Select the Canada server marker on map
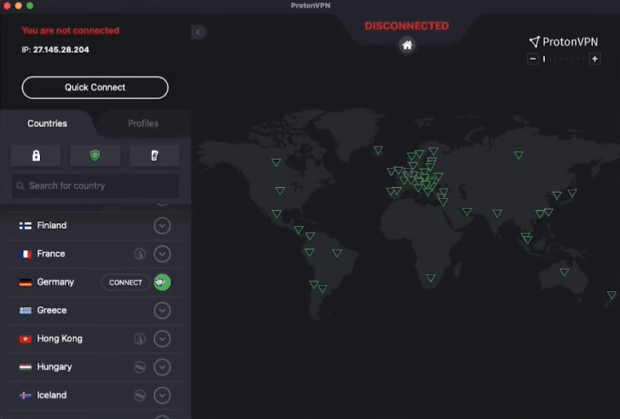This screenshot has width=620, height=419. [276, 162]
